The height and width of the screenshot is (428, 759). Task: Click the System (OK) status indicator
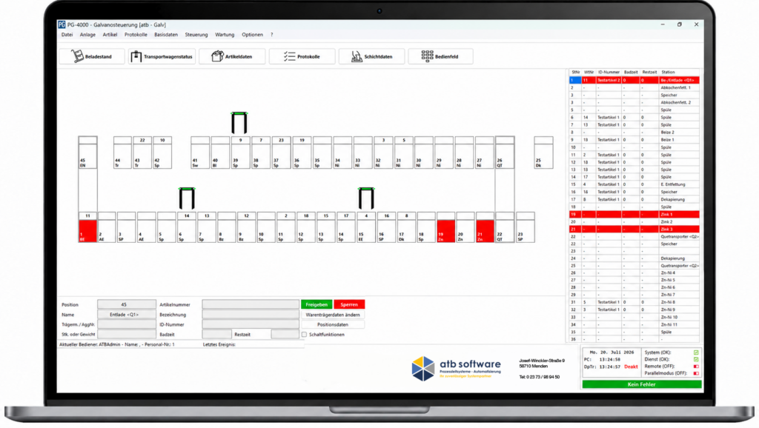pyautogui.click(x=695, y=352)
